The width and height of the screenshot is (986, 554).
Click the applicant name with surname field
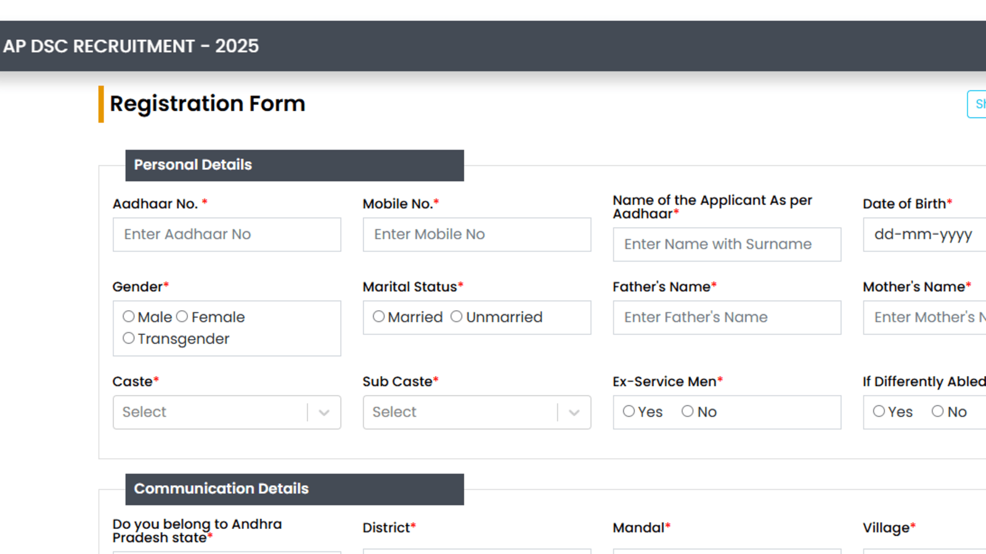727,244
